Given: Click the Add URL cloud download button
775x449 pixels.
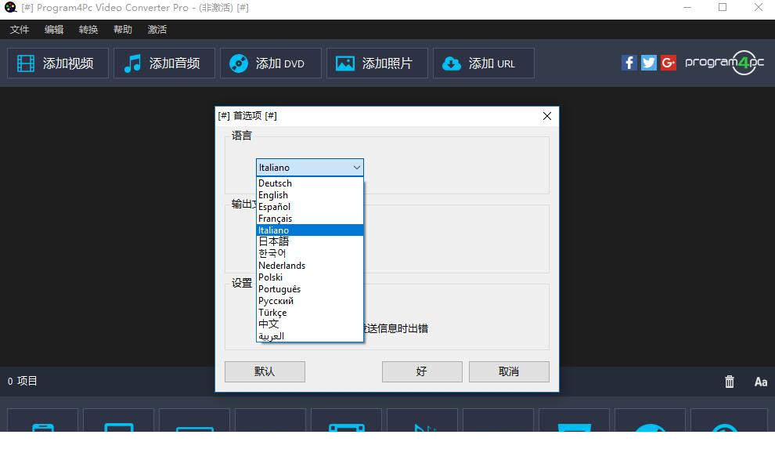Looking at the screenshot, I should 483,63.
